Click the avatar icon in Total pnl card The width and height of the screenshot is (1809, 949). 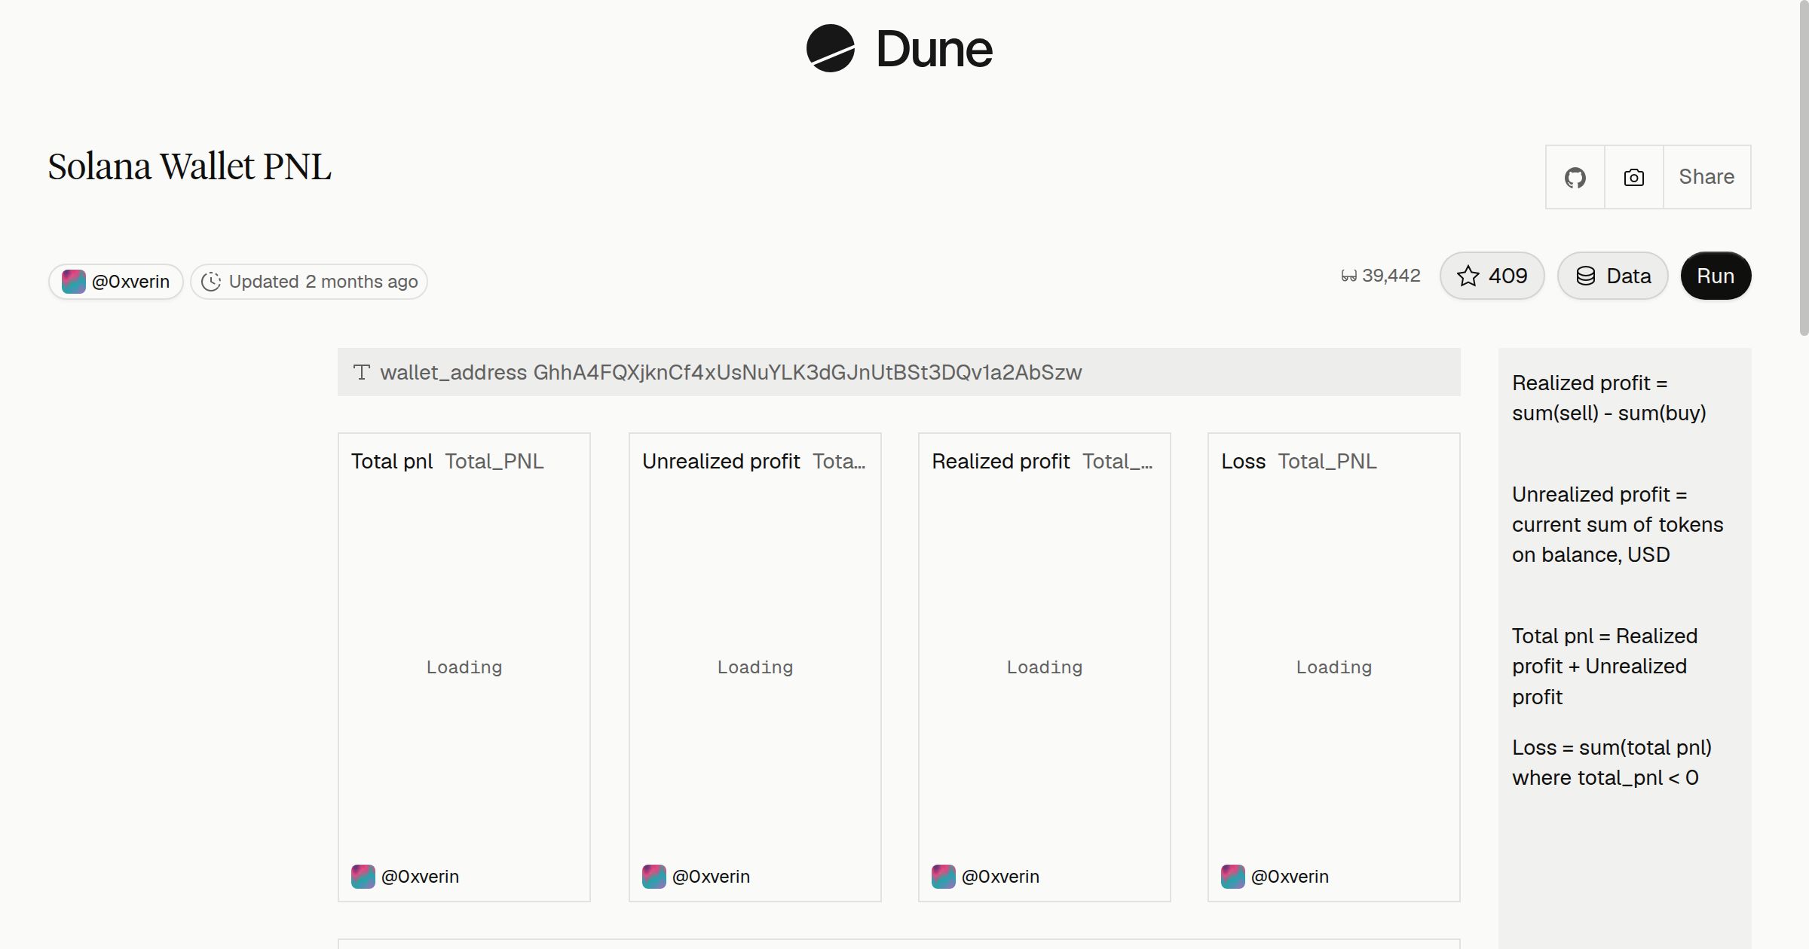(363, 877)
